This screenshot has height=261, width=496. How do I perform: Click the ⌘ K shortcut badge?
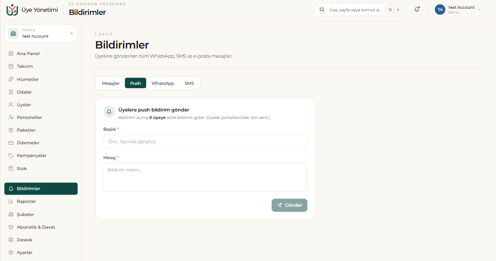click(394, 10)
